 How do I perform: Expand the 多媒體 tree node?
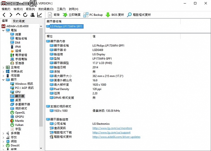click(3, 133)
